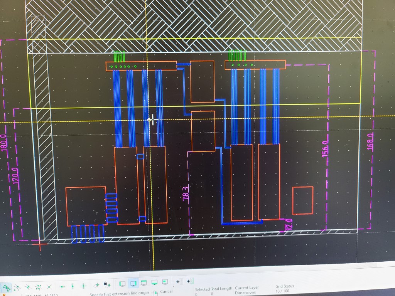Click the Grid Status 10 / 100 readout
The width and height of the screenshot is (395, 296).
tap(284, 289)
